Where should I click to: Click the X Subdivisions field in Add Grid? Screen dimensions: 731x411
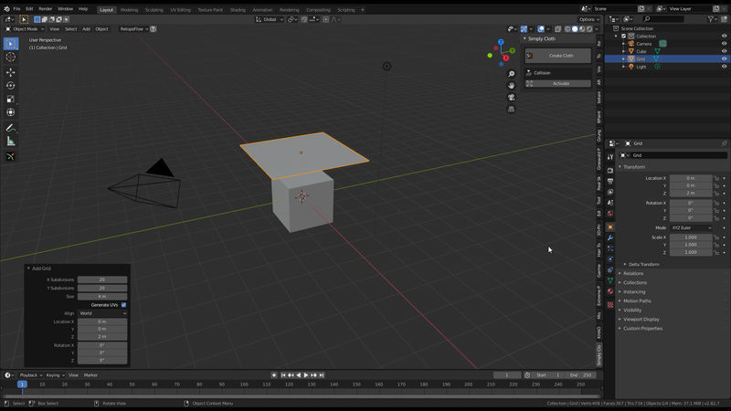tap(102, 279)
